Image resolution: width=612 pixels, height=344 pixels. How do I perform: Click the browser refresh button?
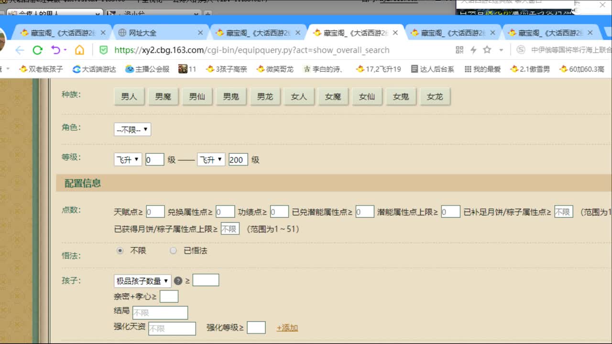(38, 50)
